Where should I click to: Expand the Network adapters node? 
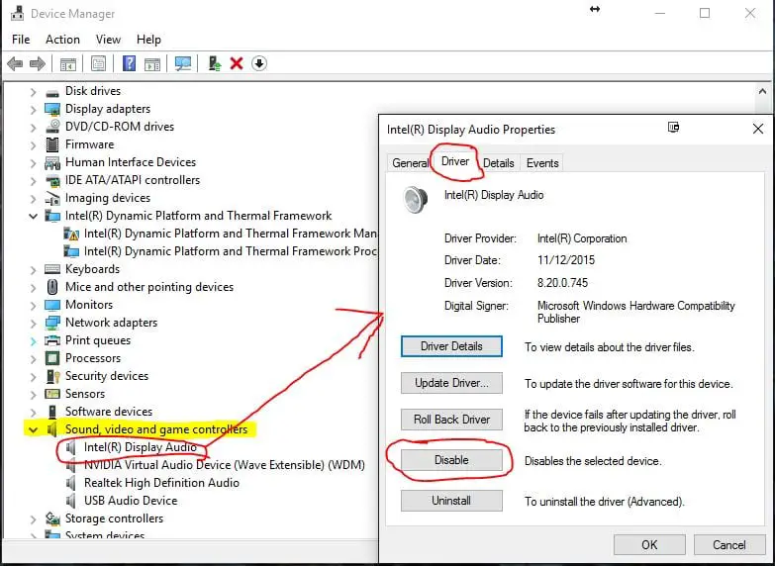coord(33,324)
